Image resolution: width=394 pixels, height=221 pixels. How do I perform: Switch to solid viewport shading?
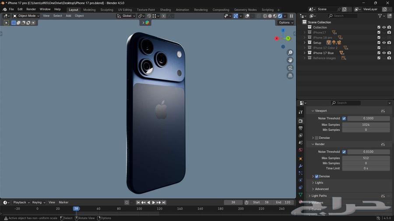(270, 16)
